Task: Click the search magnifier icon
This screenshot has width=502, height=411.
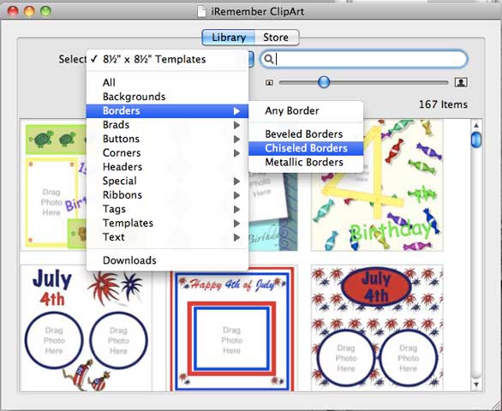Action: coord(269,59)
